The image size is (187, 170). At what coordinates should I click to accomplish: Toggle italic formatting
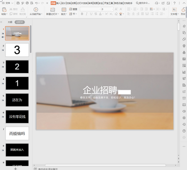point(86,14)
